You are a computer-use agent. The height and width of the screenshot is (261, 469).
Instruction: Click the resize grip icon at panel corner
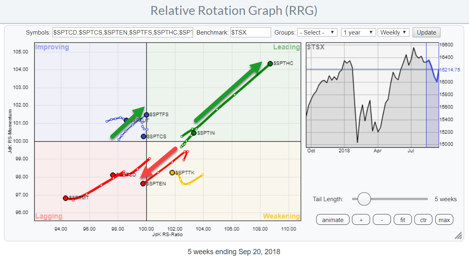tap(458, 236)
